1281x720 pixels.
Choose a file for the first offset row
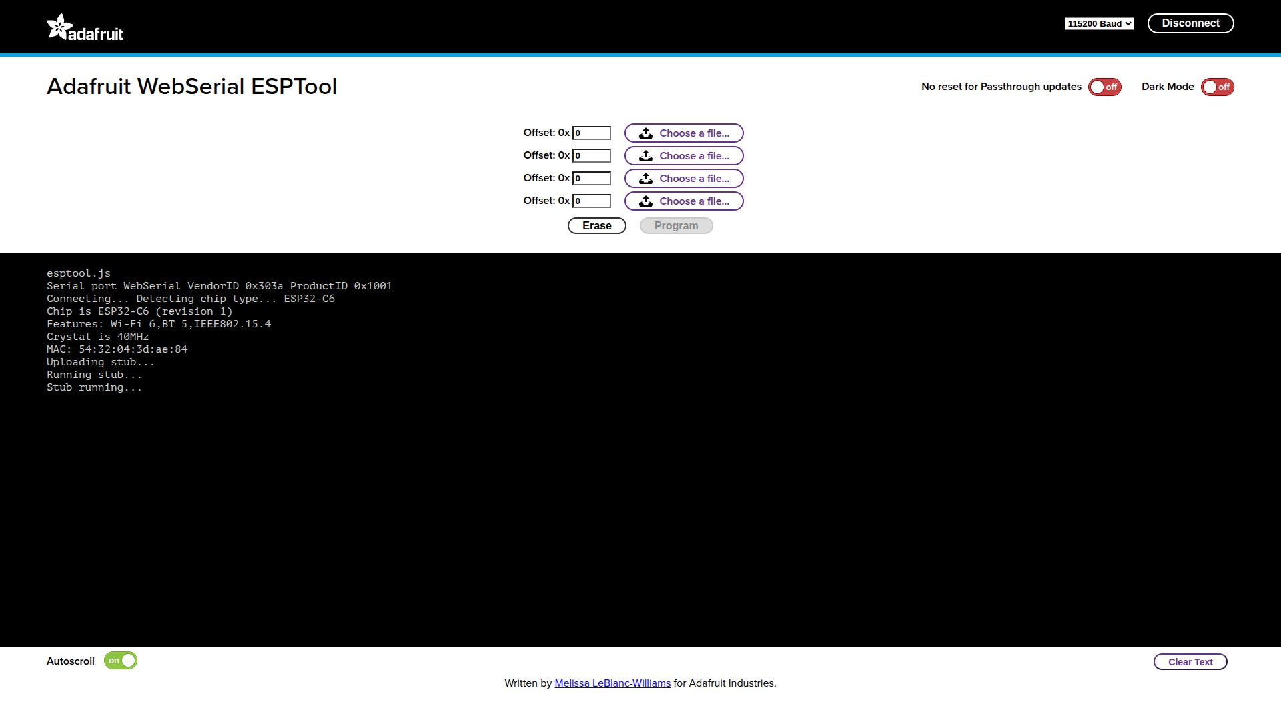coord(684,133)
